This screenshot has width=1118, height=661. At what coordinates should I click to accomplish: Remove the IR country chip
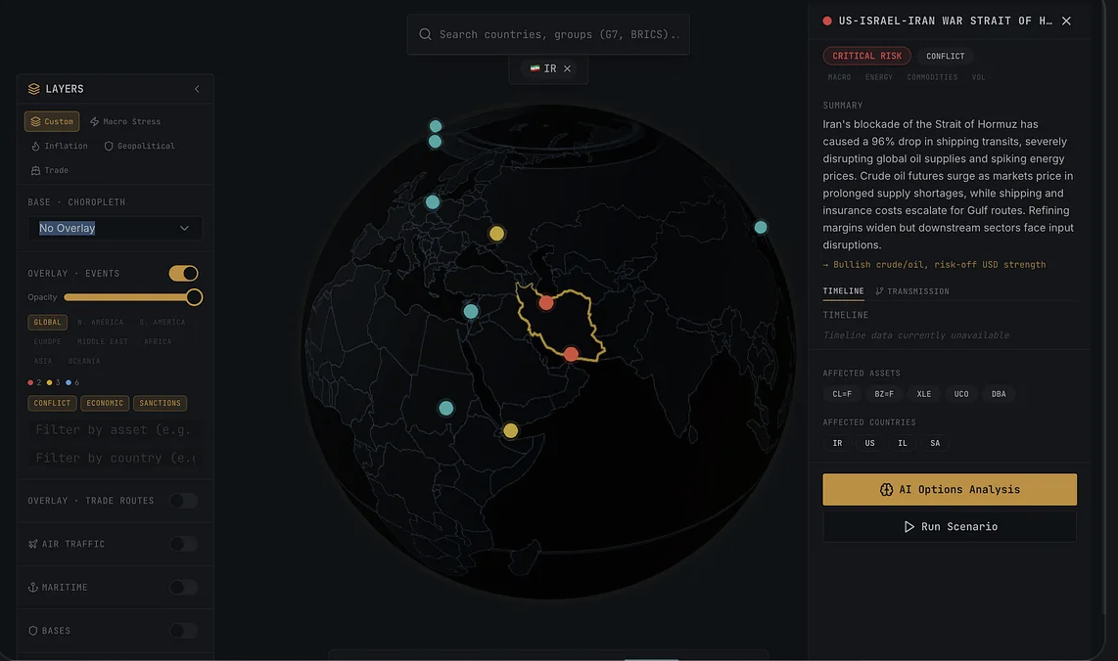coord(568,69)
